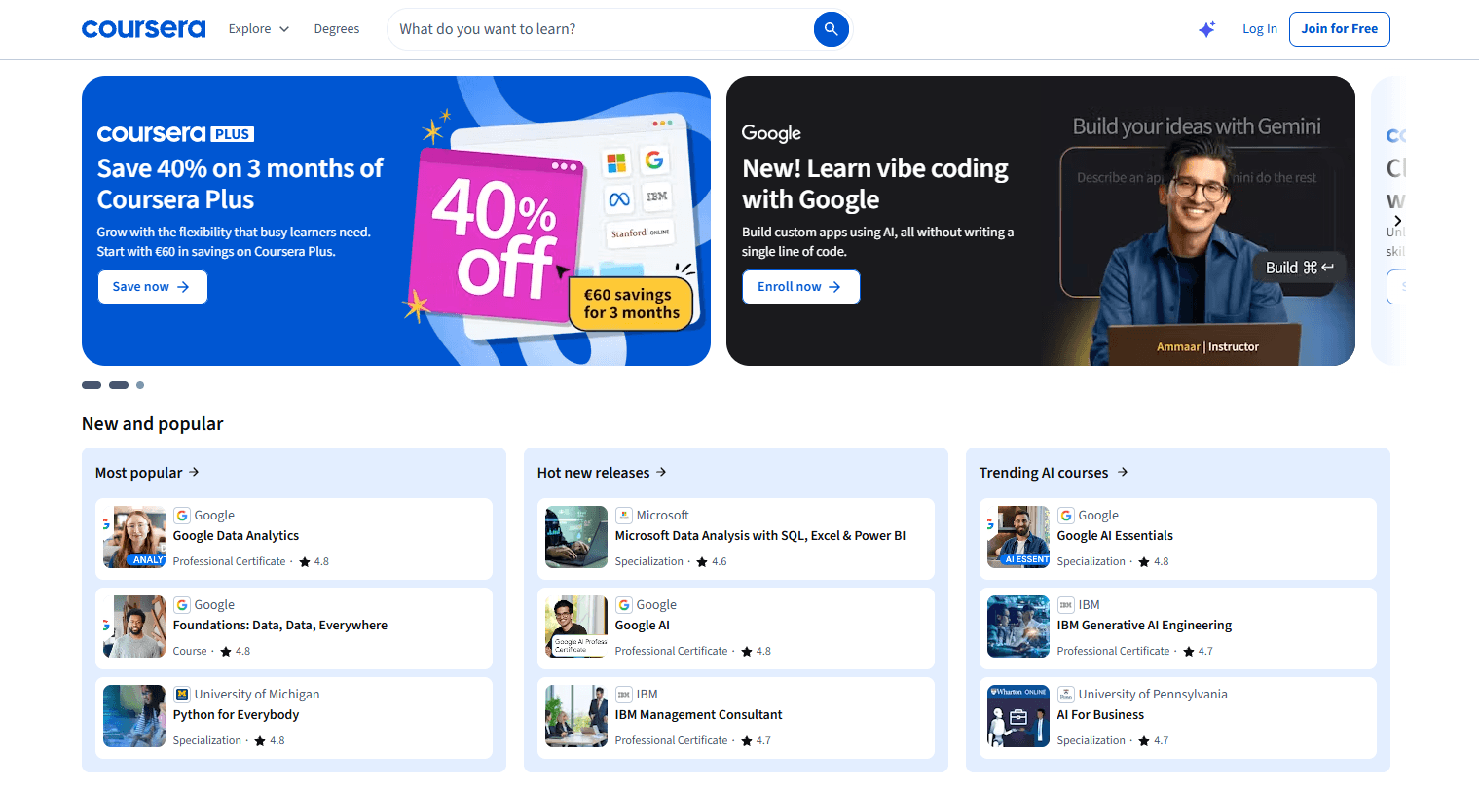Open 'Foundations: Data, Data, Everywhere' title

tap(280, 626)
